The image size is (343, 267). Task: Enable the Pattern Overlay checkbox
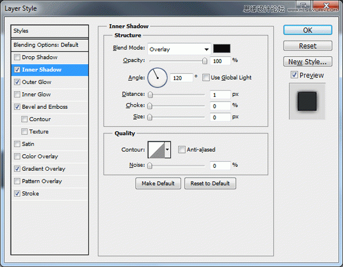(x=17, y=181)
